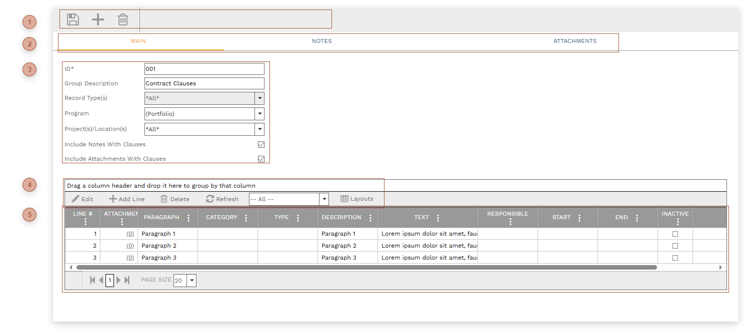The width and height of the screenshot is (748, 333).
Task: Expand the Program dropdown
Action: [x=259, y=114]
